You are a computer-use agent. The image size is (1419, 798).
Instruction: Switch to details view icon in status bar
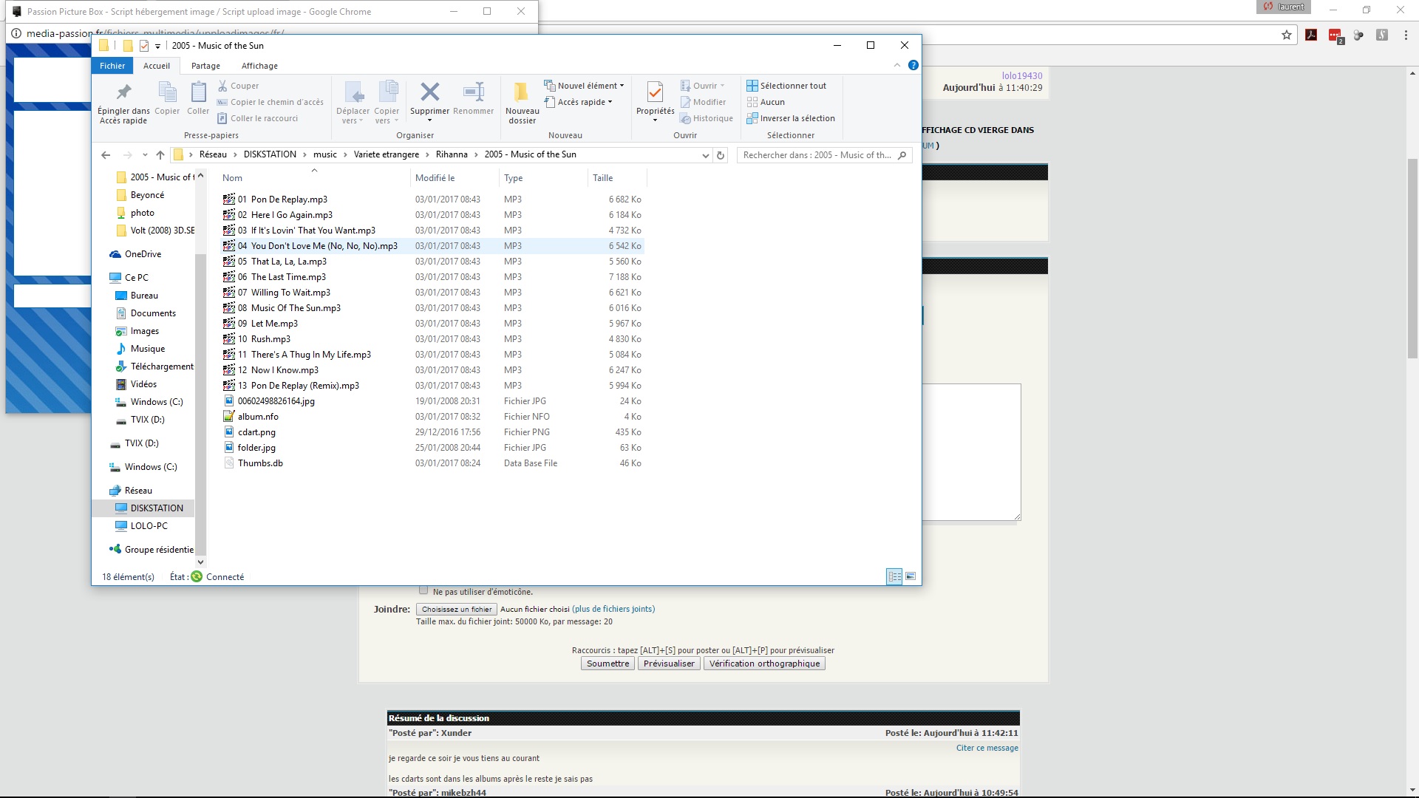pyautogui.click(x=894, y=576)
